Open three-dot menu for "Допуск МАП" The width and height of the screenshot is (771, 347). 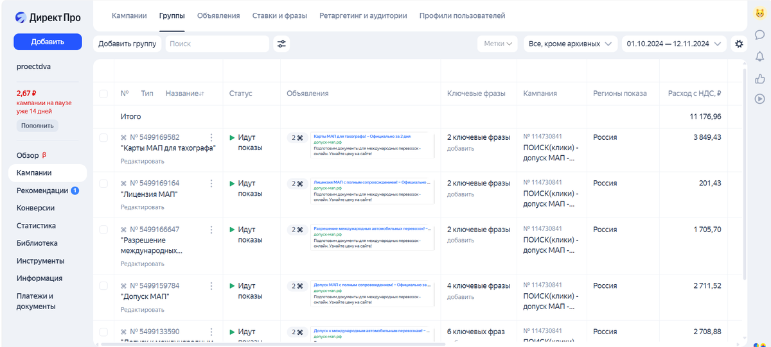point(211,285)
